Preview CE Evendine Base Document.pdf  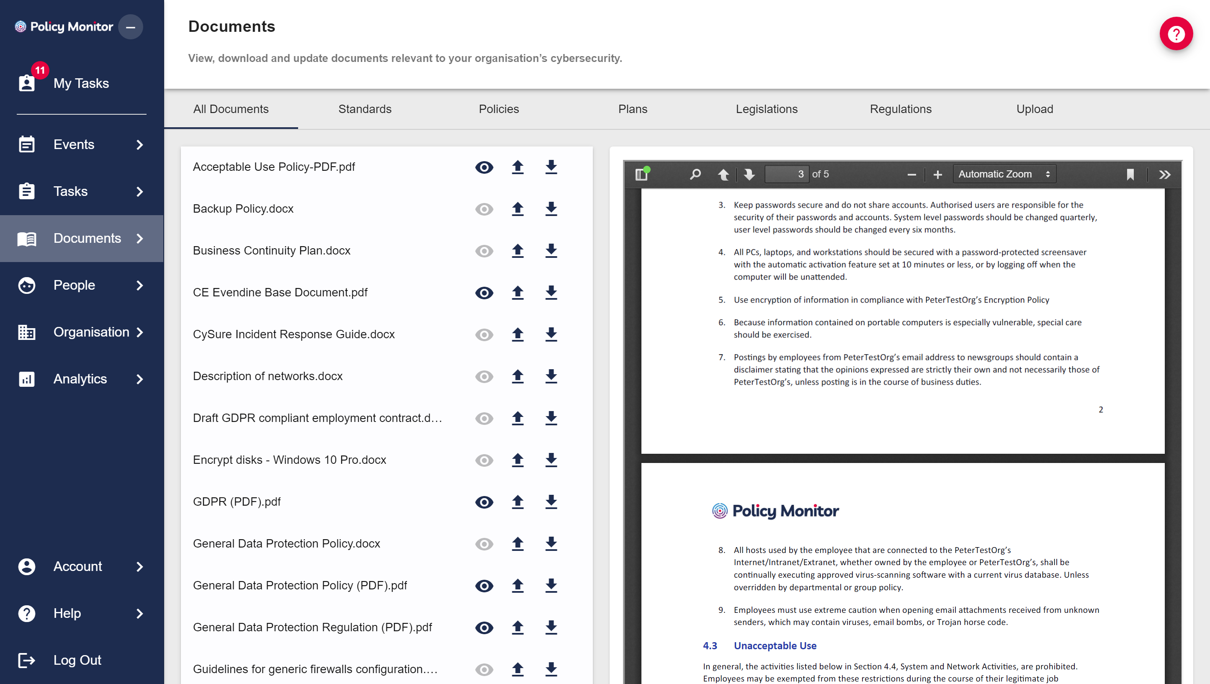click(x=484, y=293)
